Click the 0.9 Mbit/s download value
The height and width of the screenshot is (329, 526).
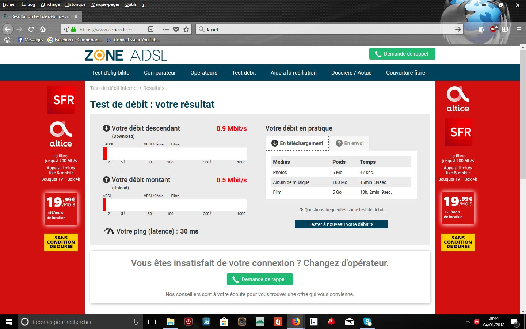point(232,129)
